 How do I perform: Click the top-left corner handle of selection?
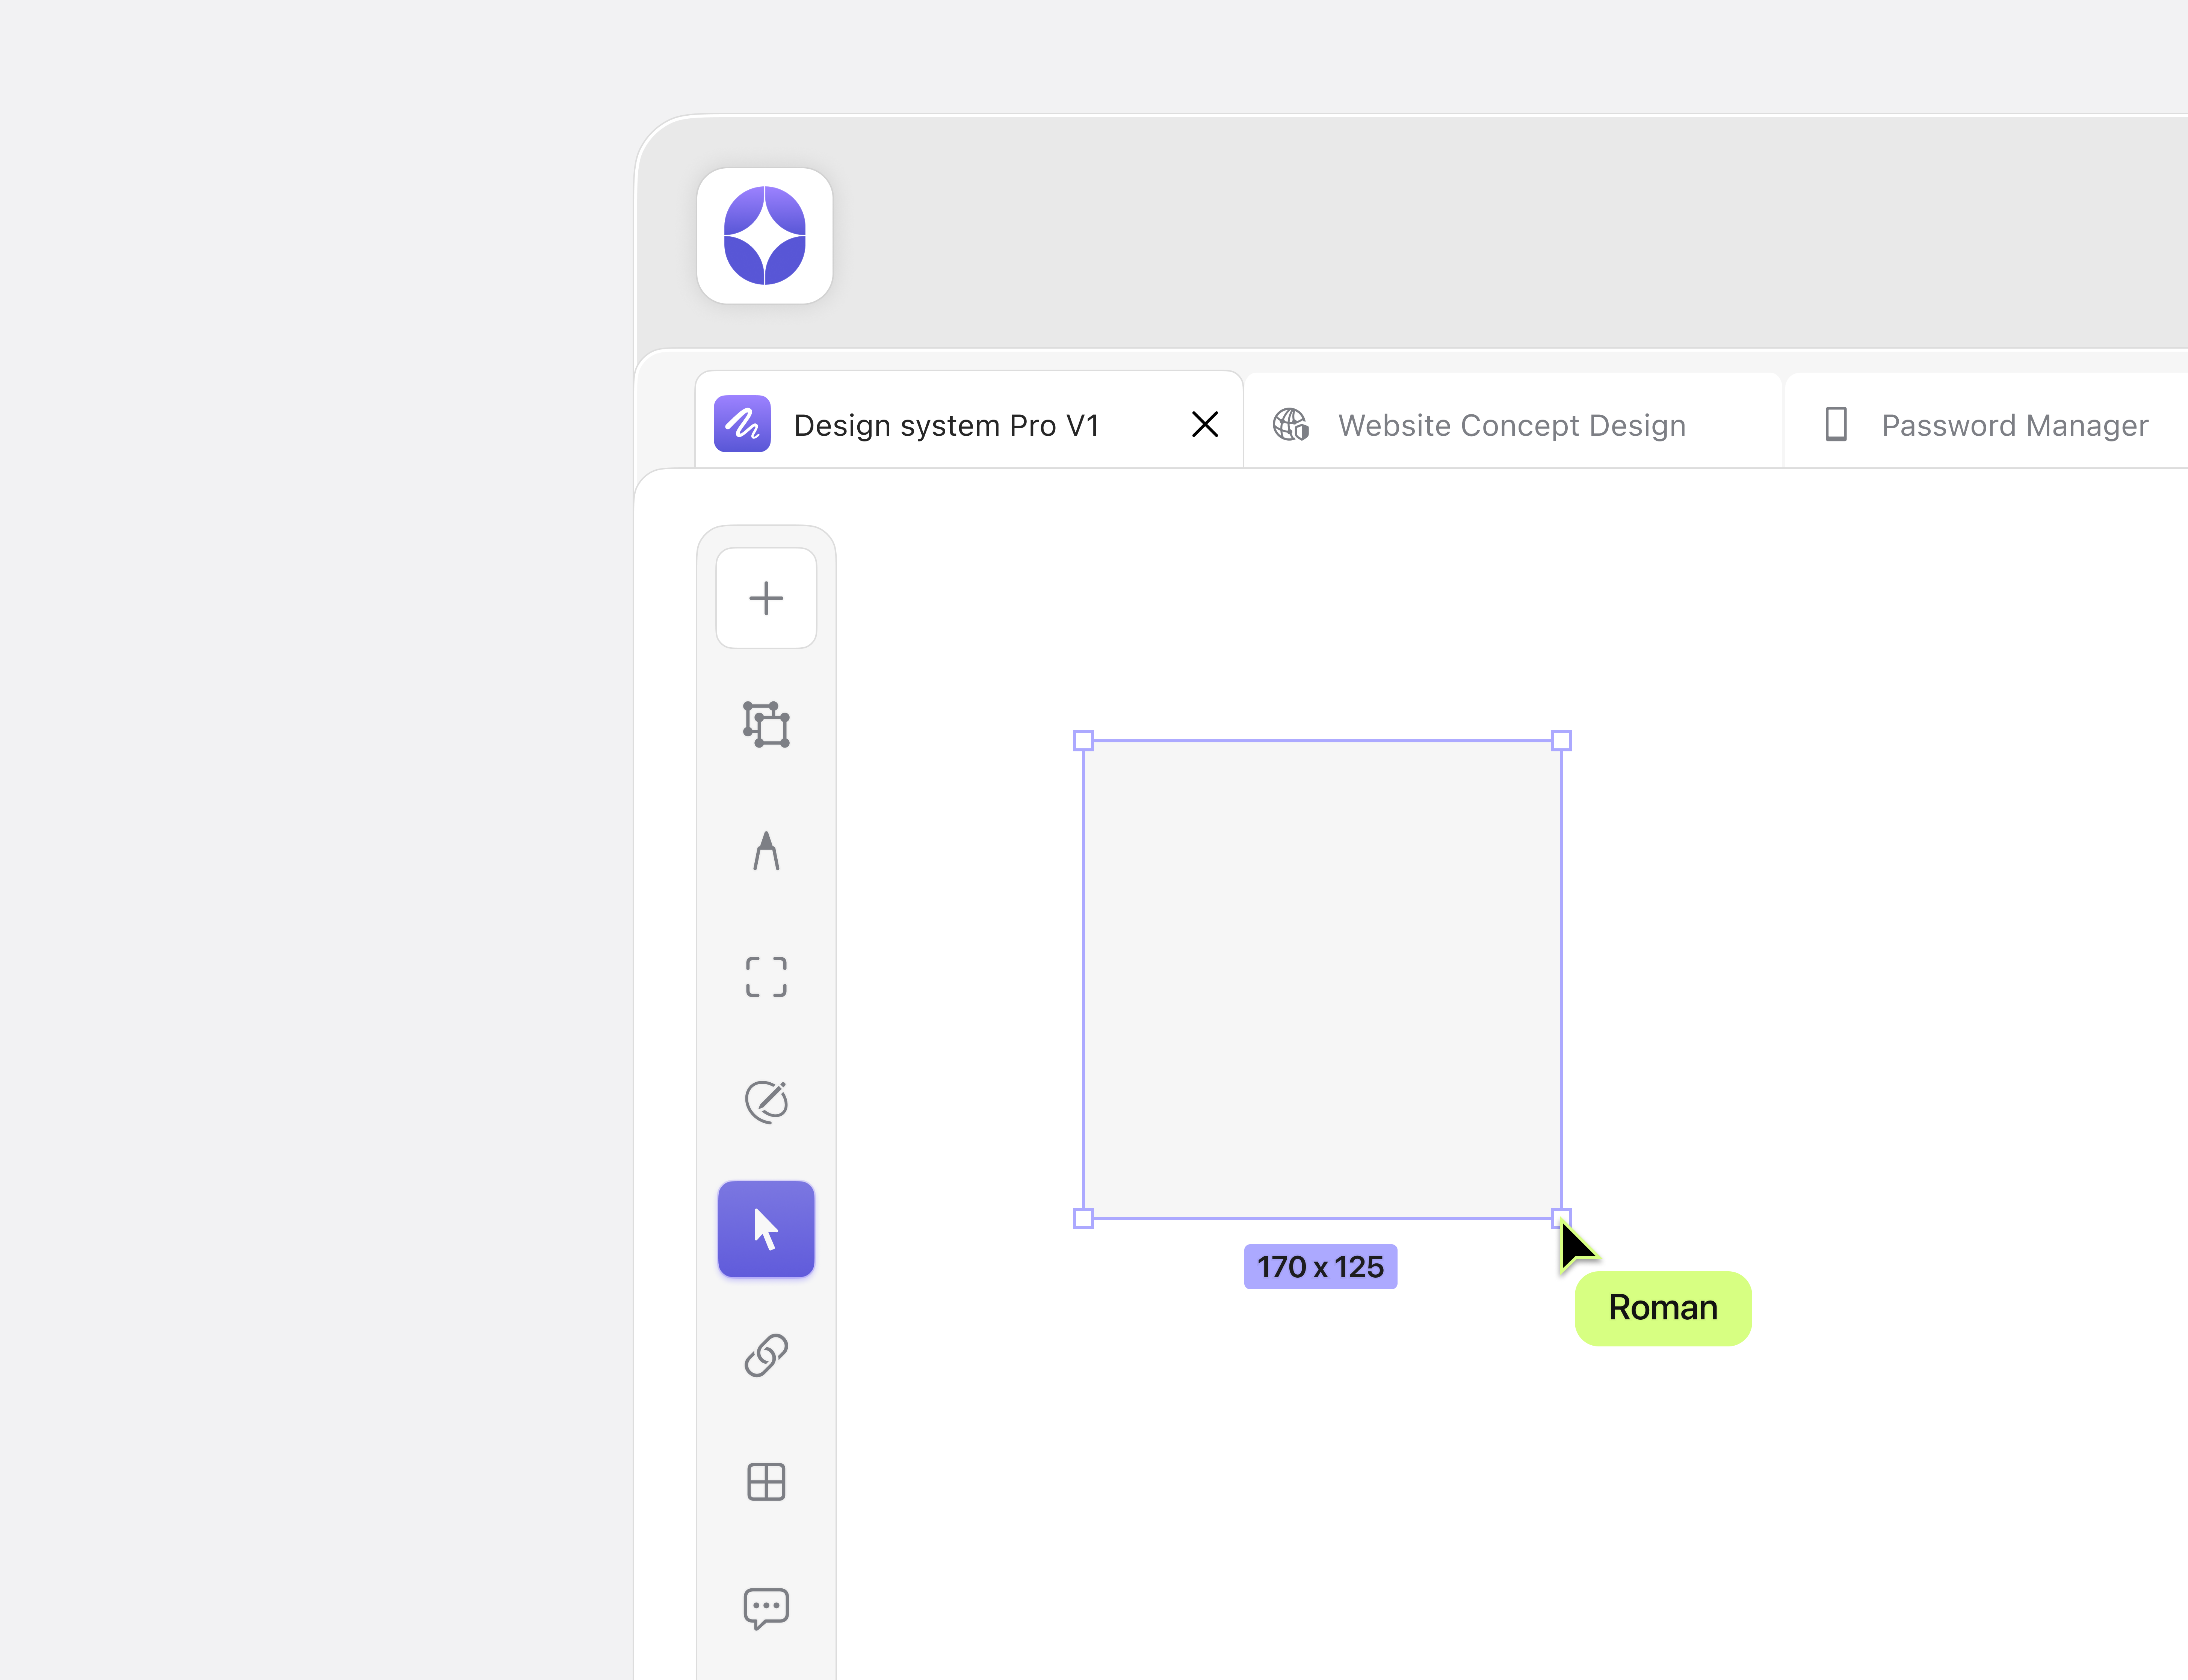(x=1083, y=740)
